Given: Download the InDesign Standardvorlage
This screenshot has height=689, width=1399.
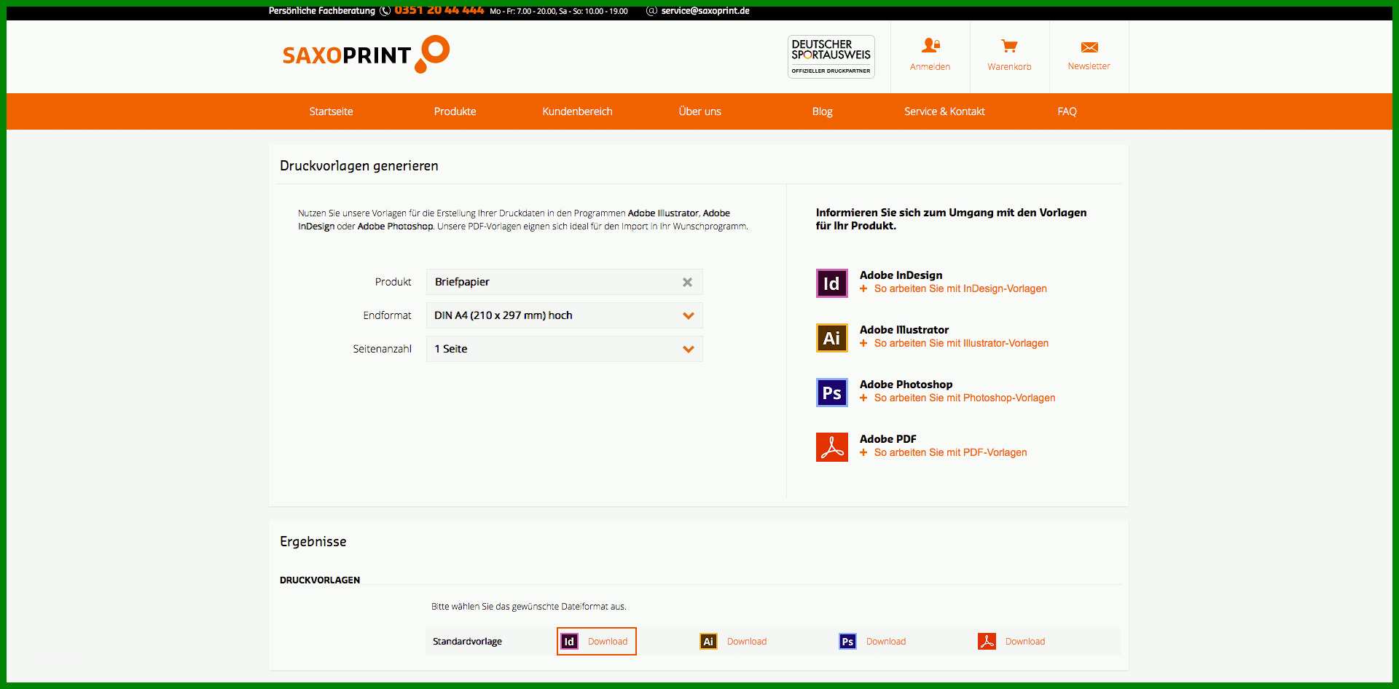Looking at the screenshot, I should pyautogui.click(x=608, y=642).
